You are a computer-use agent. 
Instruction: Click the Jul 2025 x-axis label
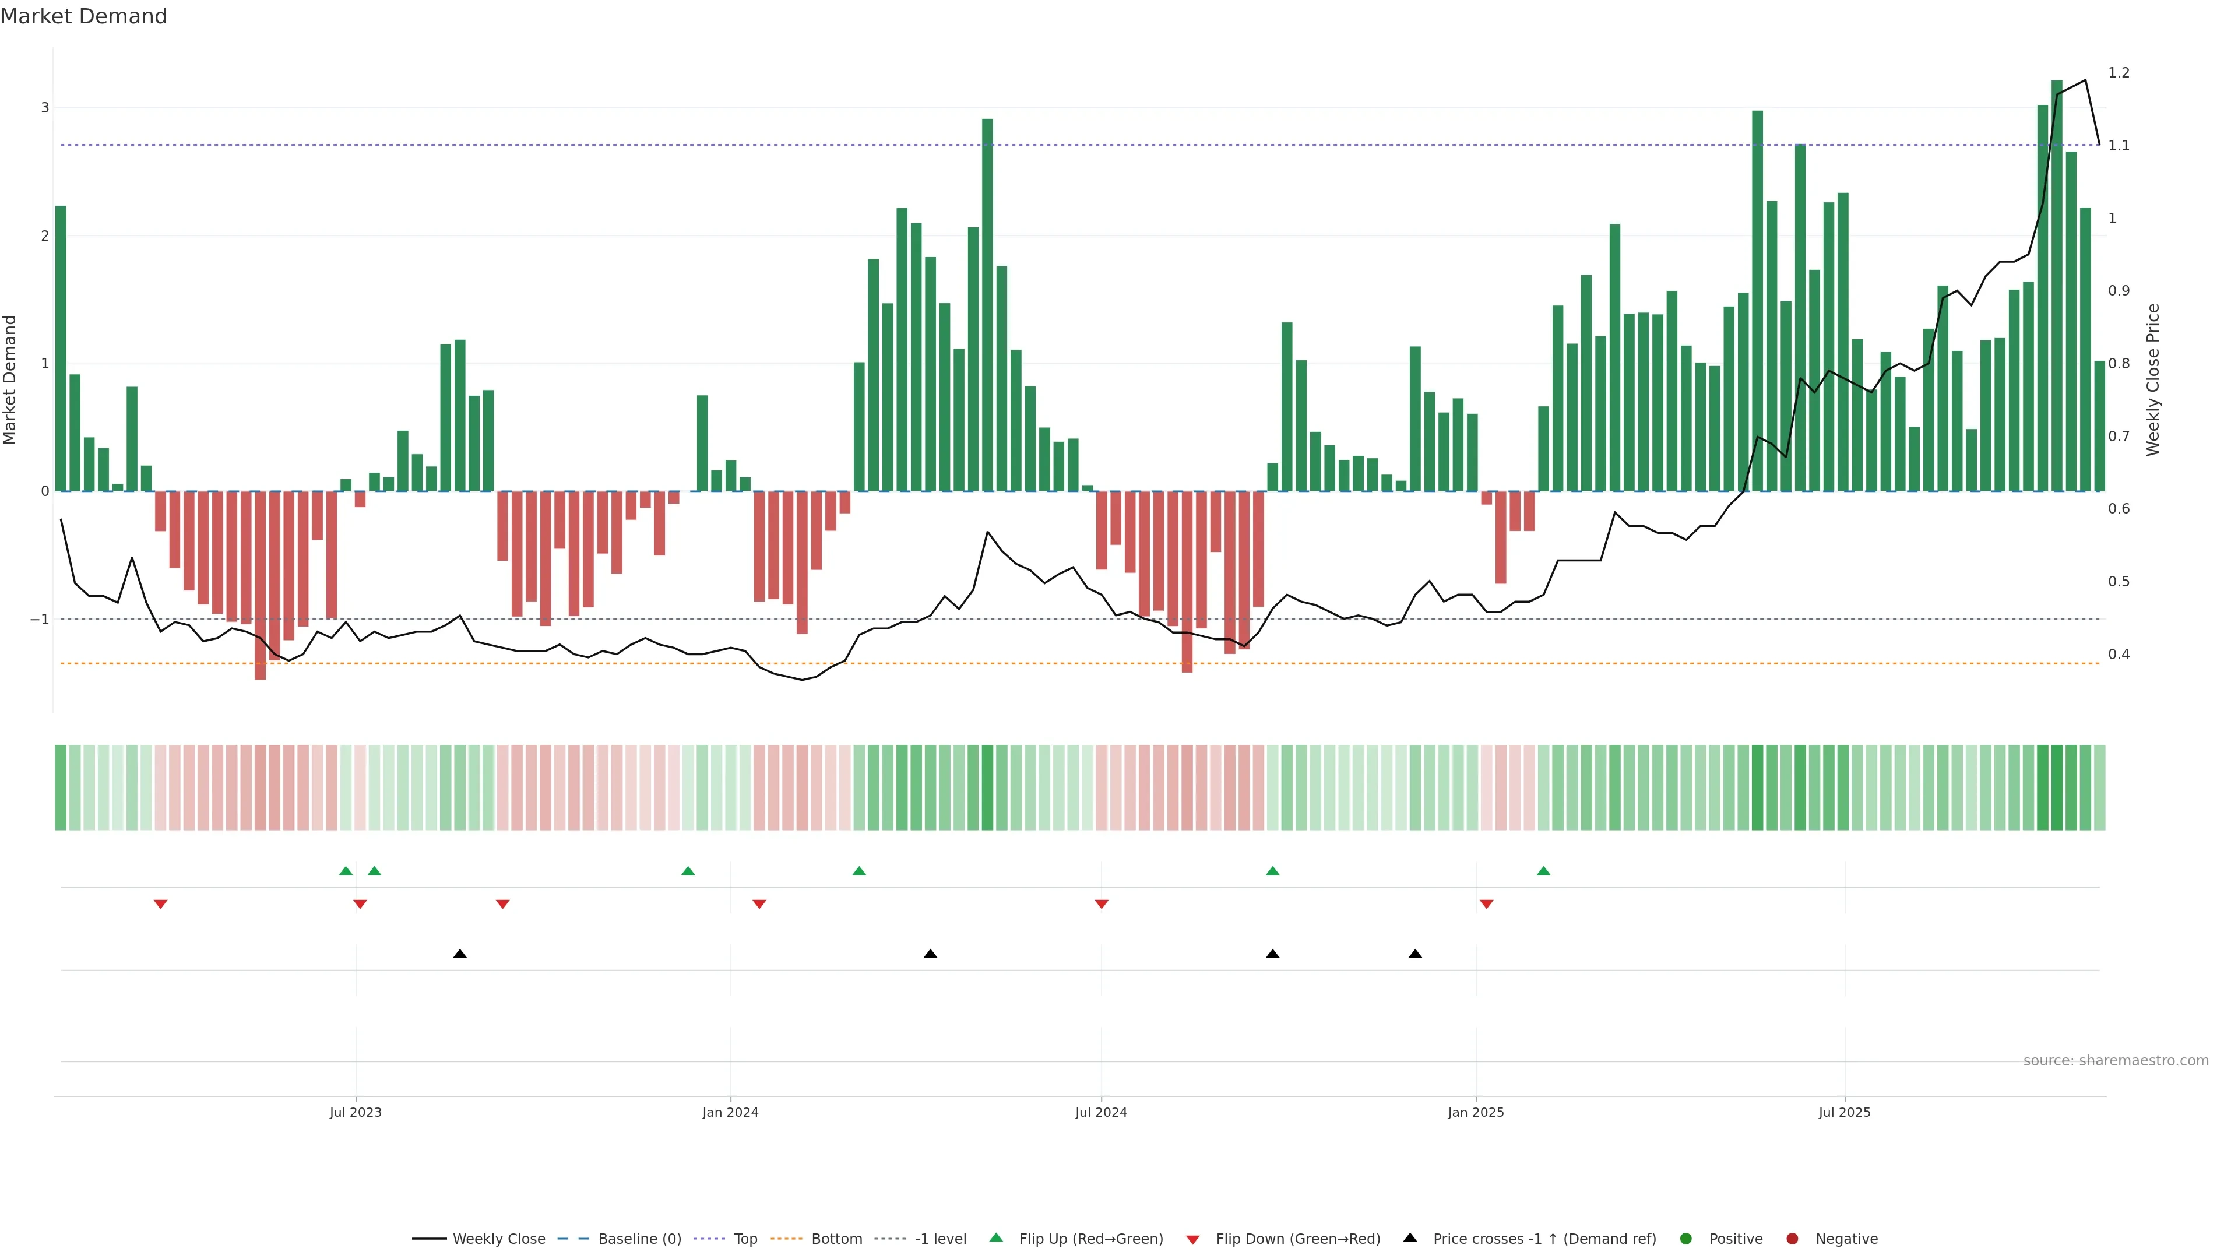pos(1845,1112)
